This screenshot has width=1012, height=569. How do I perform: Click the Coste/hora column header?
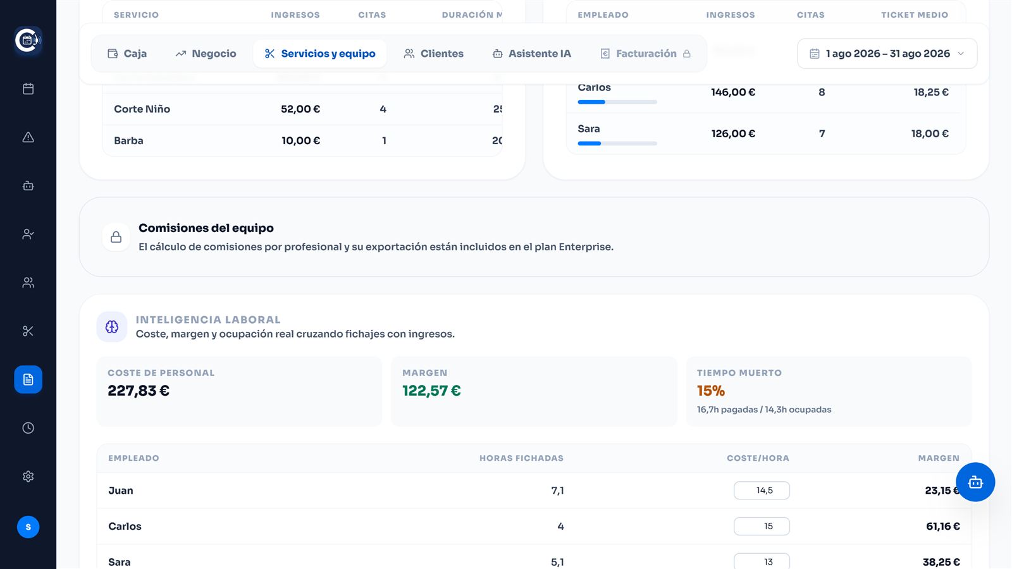coord(758,458)
